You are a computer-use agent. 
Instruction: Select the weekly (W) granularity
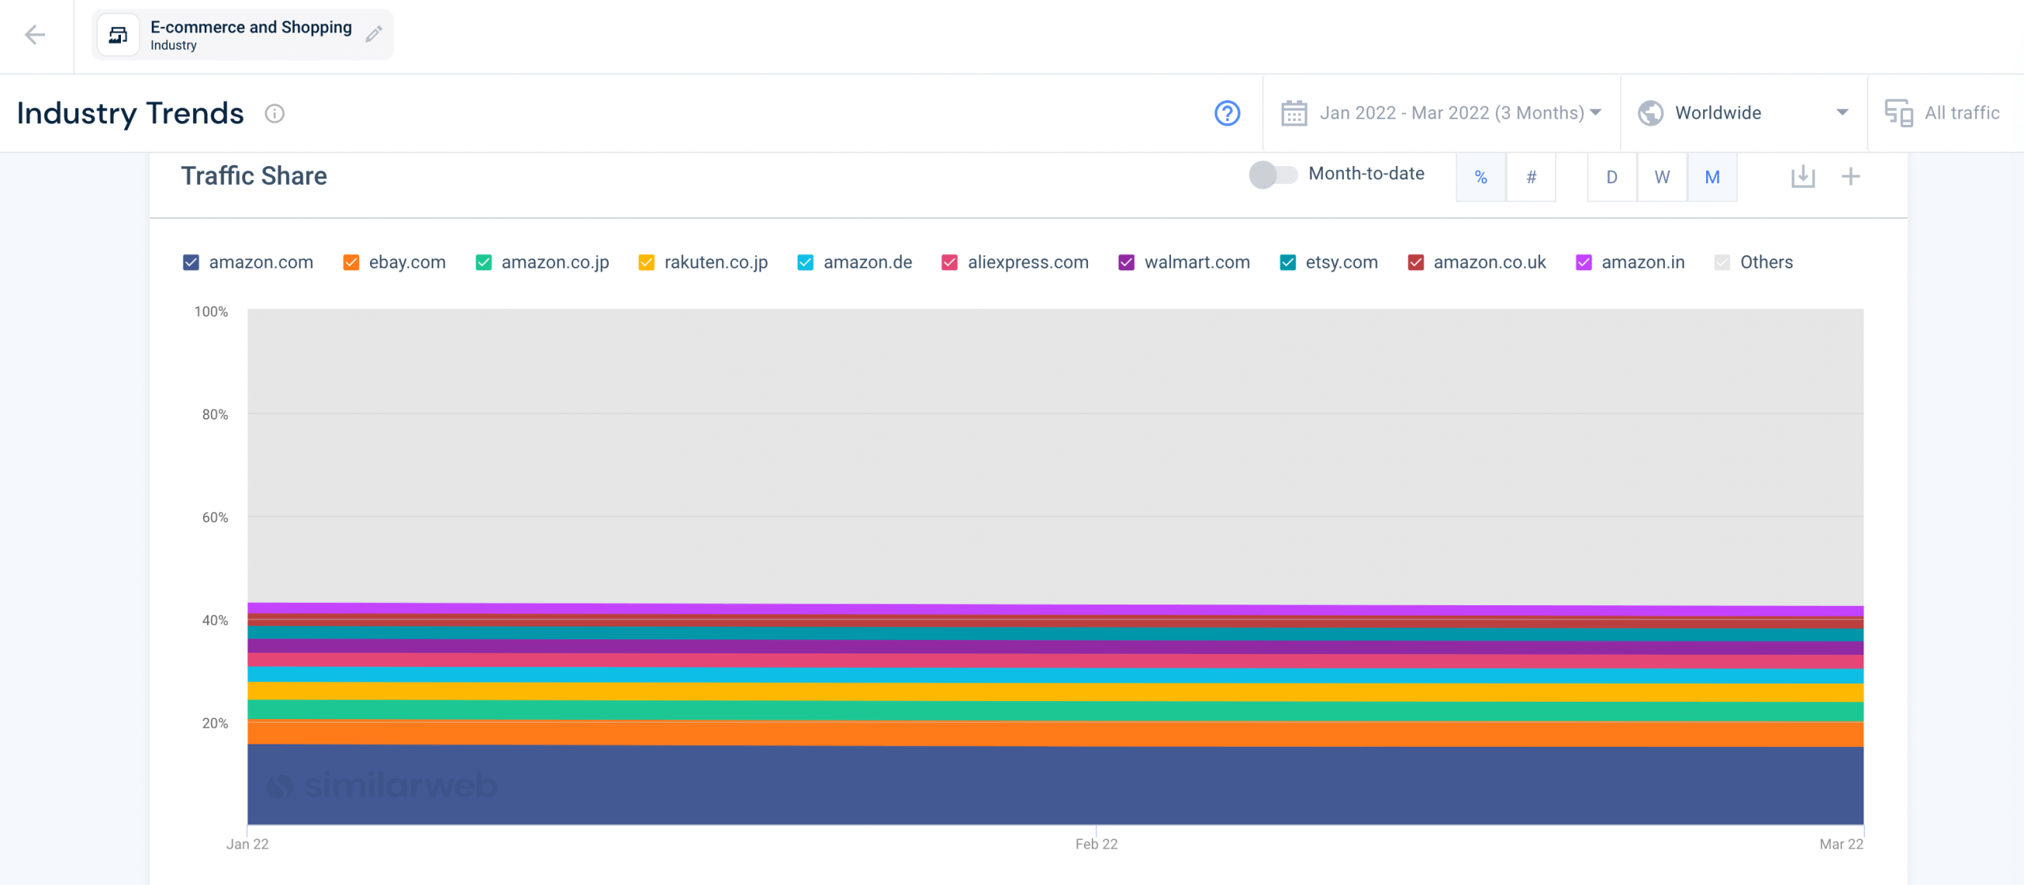[x=1662, y=177]
